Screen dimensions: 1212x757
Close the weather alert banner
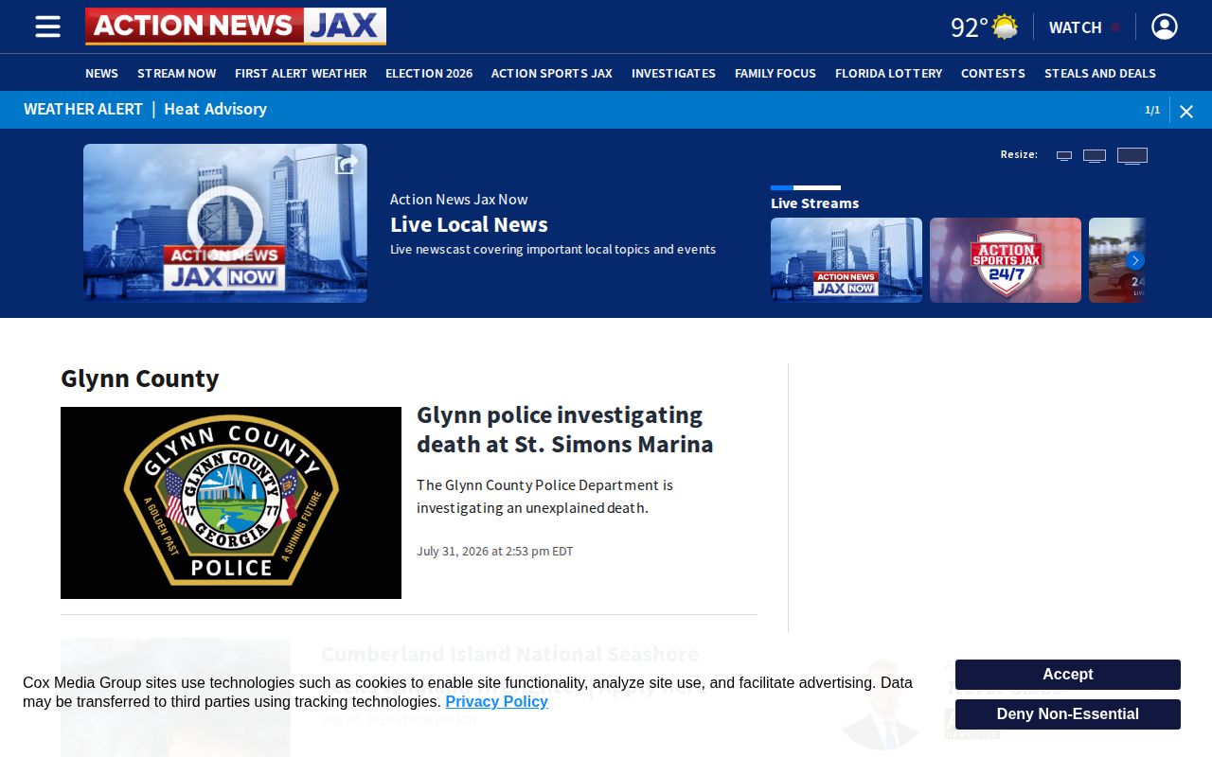[1186, 111]
